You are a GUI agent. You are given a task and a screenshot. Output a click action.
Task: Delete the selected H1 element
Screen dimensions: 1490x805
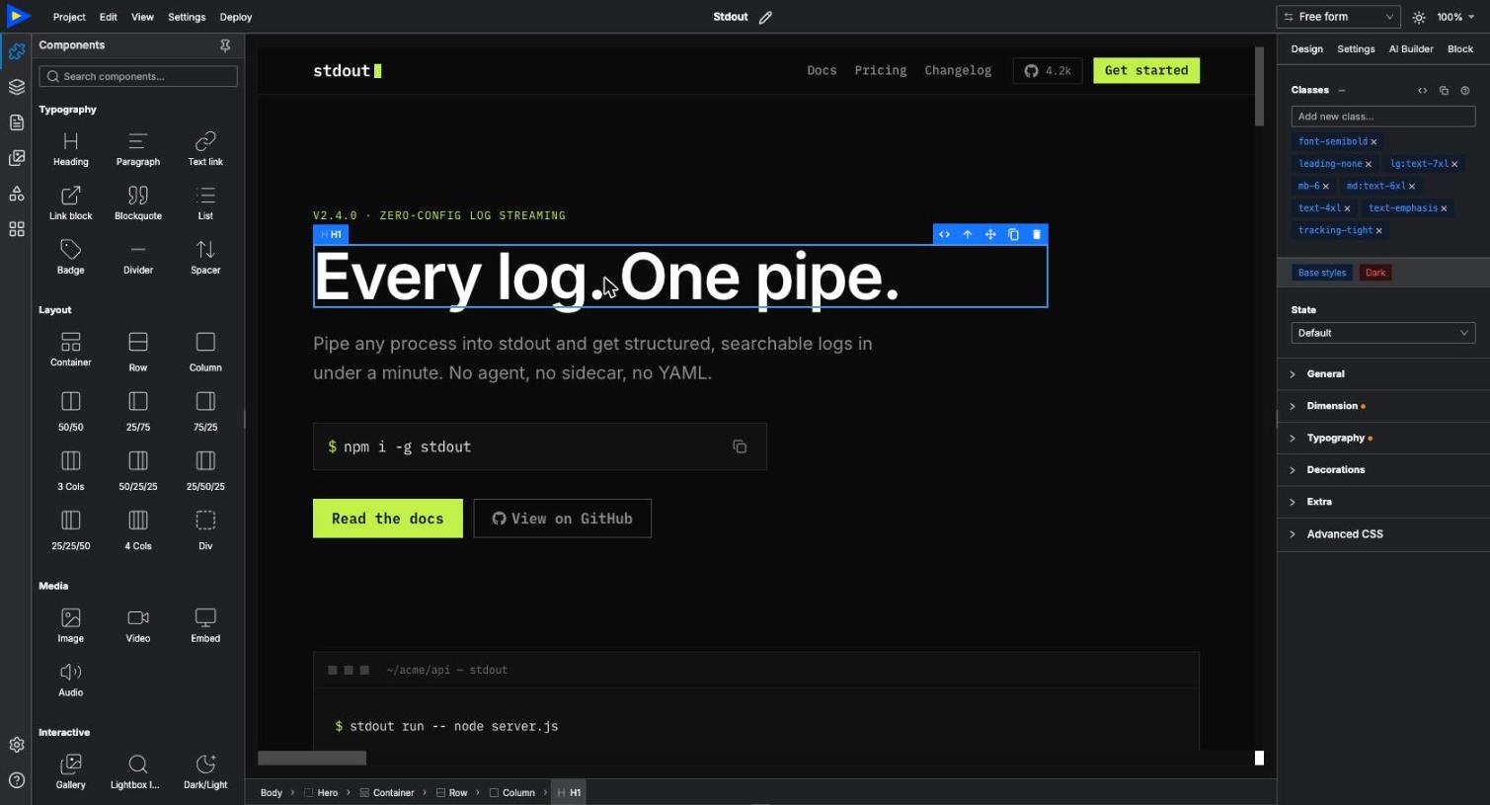[1036, 234]
